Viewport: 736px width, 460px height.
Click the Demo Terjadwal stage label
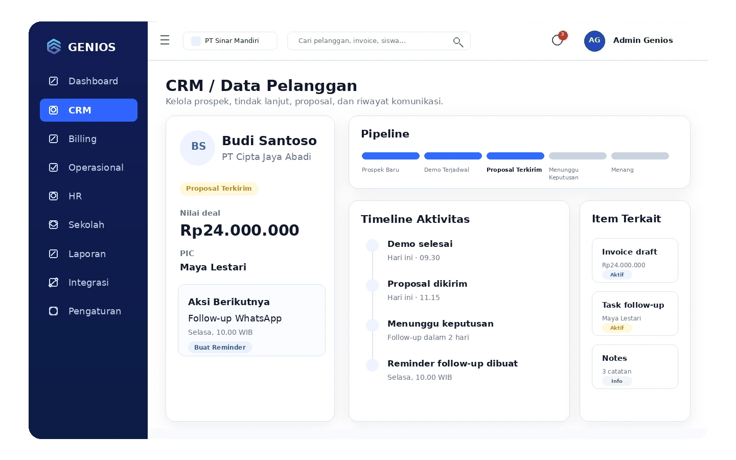tap(447, 170)
